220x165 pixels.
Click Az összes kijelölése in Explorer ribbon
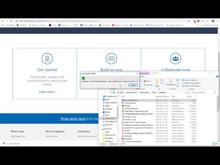coord(190,80)
